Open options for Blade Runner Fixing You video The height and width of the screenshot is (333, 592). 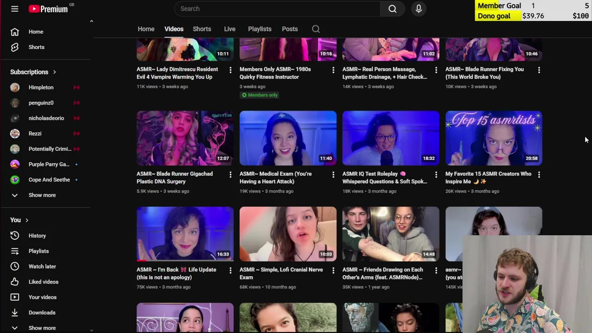click(539, 70)
